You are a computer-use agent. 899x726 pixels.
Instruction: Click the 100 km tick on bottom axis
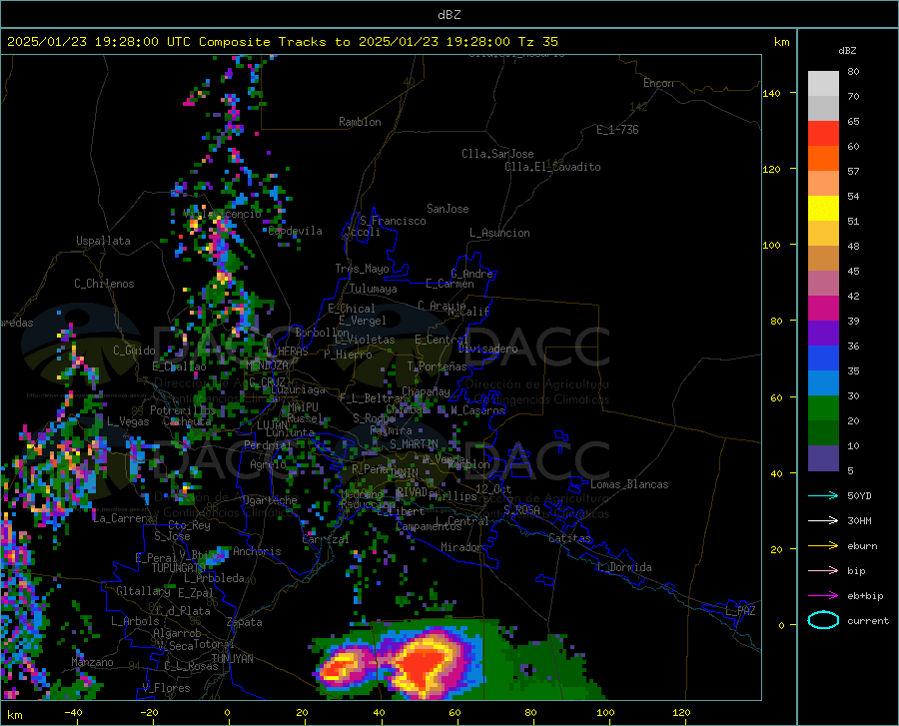pyautogui.click(x=605, y=712)
